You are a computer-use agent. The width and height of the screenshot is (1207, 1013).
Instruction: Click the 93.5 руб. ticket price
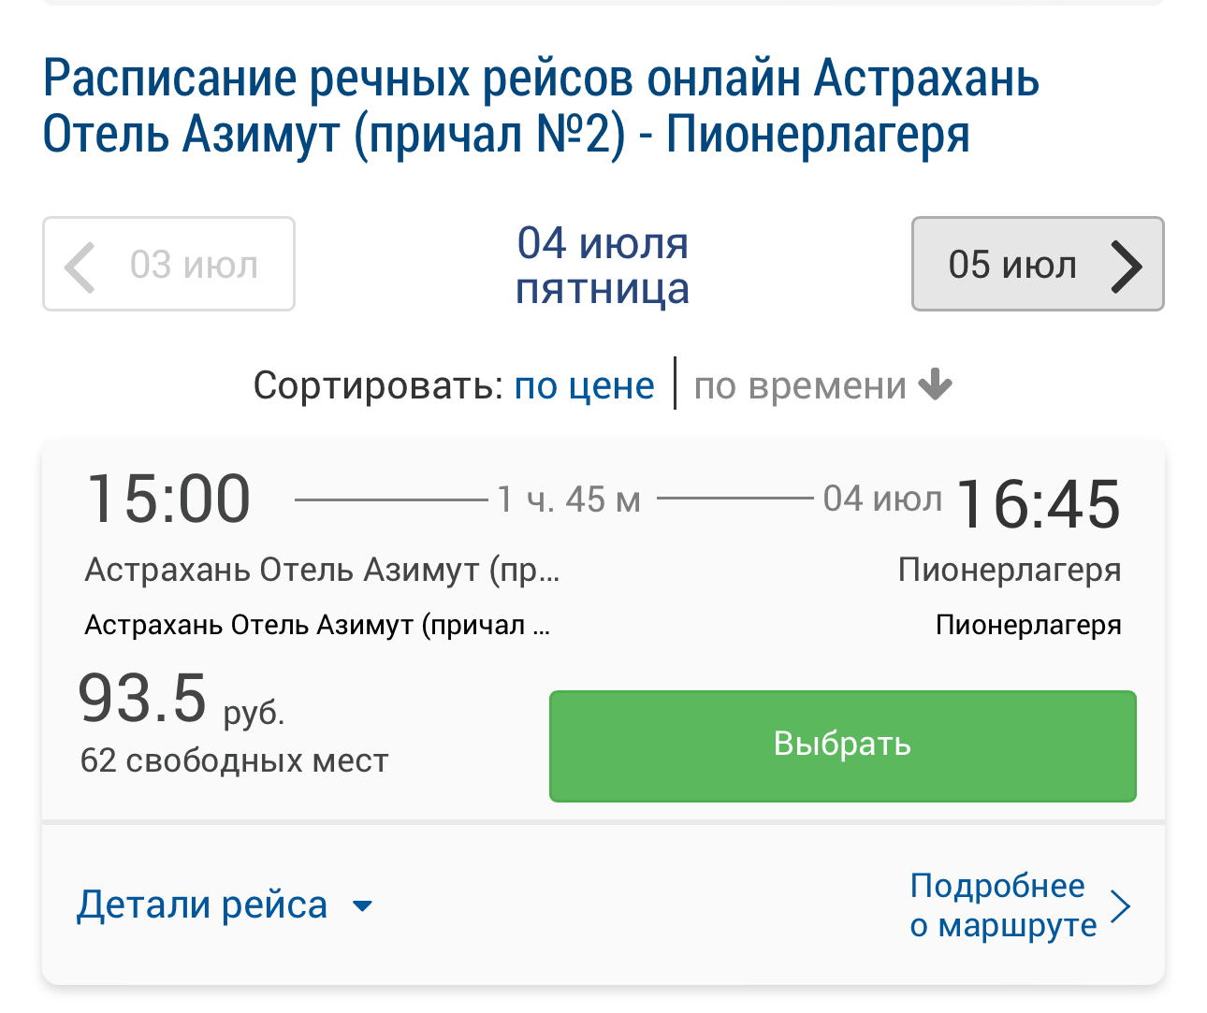click(x=181, y=700)
